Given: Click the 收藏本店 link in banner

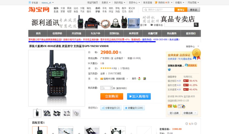Looking at the screenshot, I should pyautogui.click(x=158, y=25).
